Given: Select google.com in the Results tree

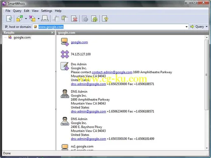Looking at the screenshot, I should [x=22, y=37].
